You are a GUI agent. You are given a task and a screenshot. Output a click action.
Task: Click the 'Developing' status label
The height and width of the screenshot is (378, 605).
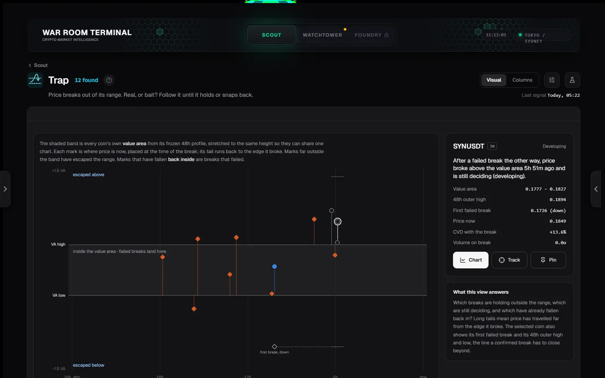(554, 146)
